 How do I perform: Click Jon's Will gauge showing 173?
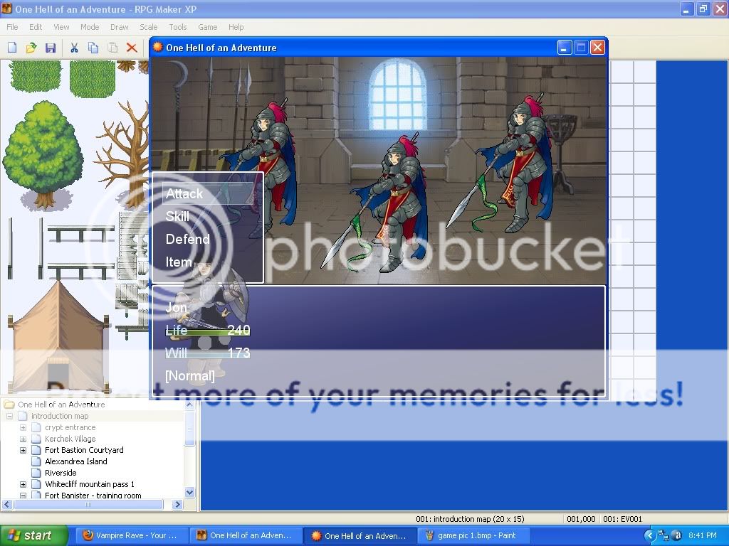(x=208, y=353)
